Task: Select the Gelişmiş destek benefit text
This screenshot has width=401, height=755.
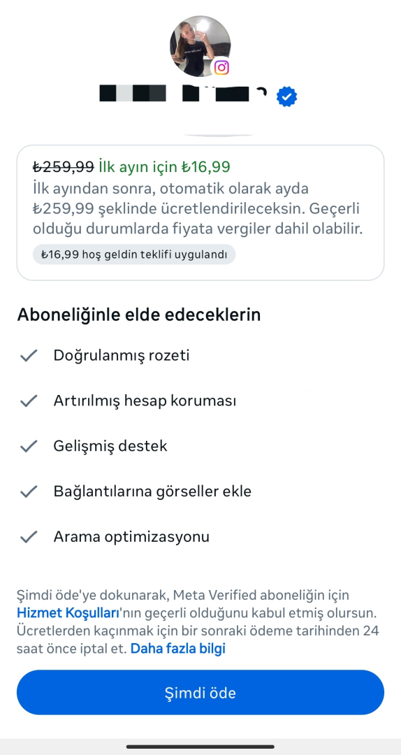Action: click(110, 446)
